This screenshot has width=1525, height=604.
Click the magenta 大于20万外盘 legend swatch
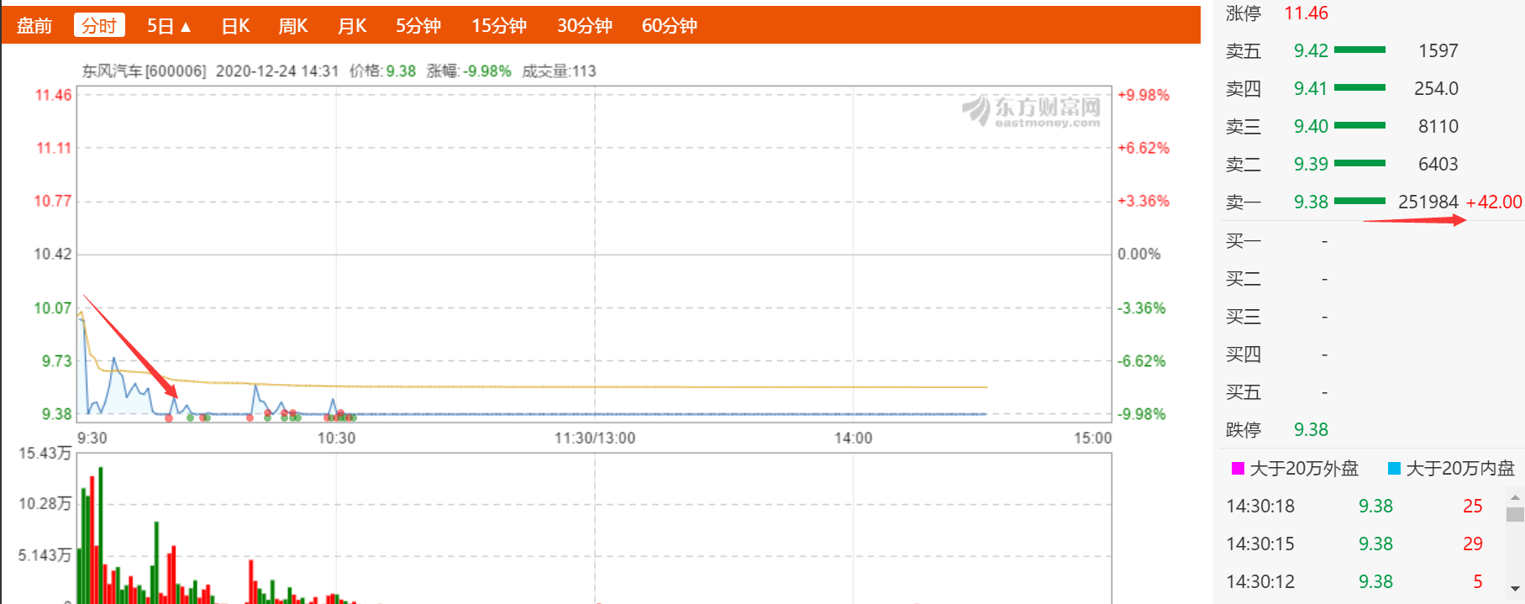1238,469
